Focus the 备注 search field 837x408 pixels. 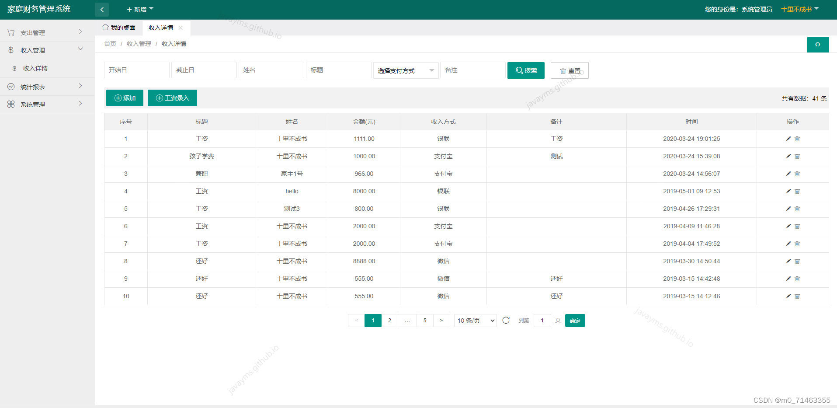[472, 70]
